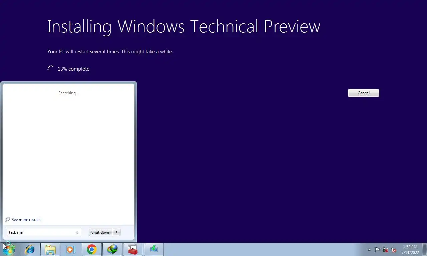Open Windows Media Player from taskbar
Screen dimensions: 427x256
(x=70, y=249)
